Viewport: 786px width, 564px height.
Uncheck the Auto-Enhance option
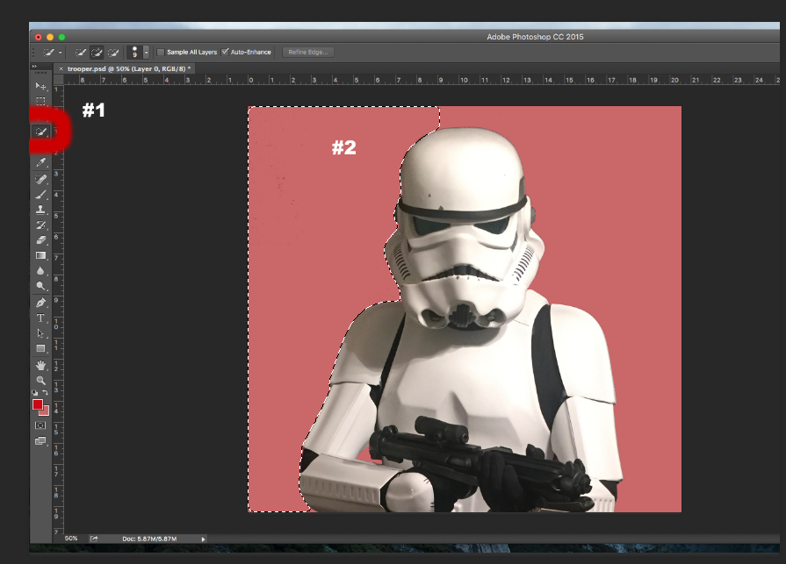[225, 52]
